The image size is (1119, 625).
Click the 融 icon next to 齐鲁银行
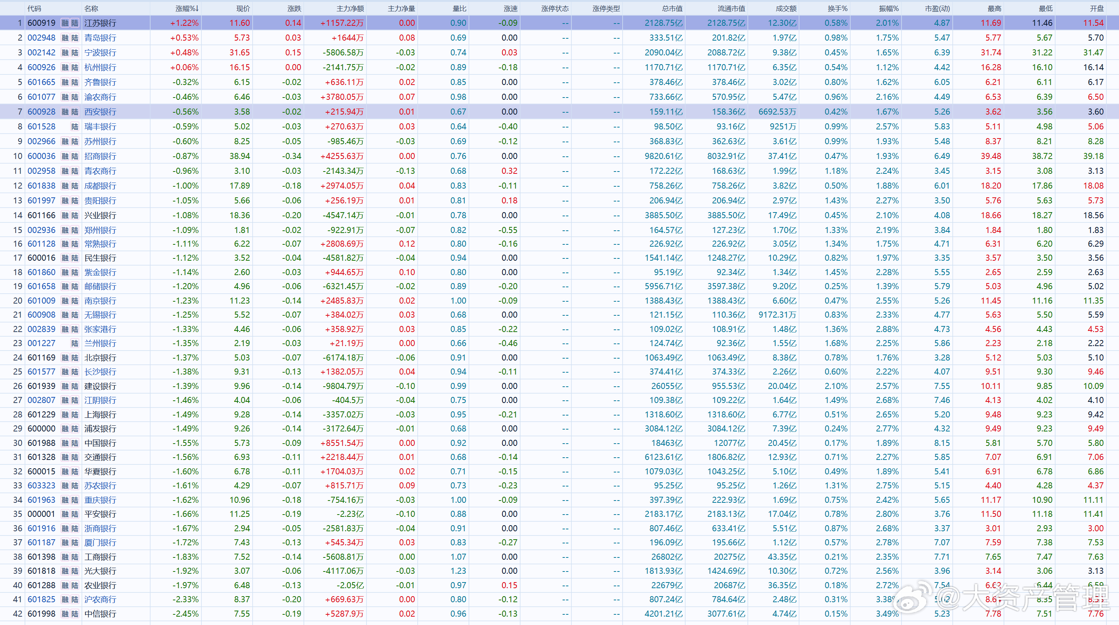[65, 82]
